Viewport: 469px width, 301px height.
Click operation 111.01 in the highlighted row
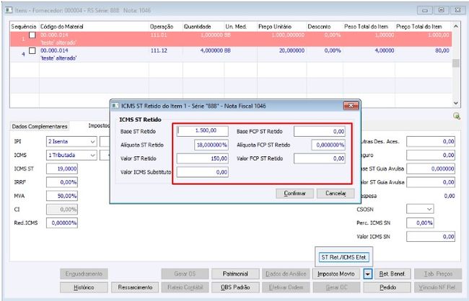tap(159, 35)
